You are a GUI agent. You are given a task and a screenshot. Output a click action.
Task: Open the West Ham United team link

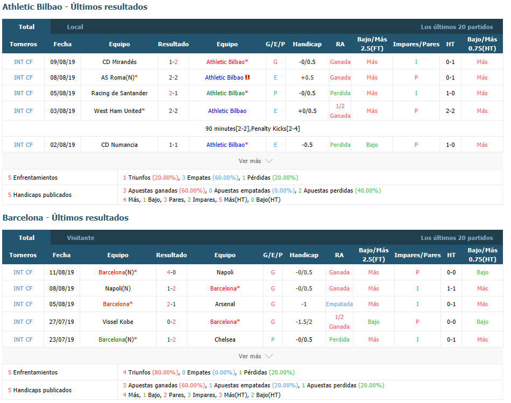pos(119,111)
